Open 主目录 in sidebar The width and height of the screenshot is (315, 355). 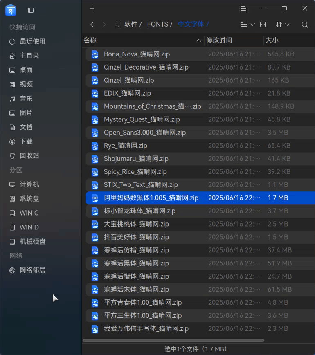click(29, 56)
